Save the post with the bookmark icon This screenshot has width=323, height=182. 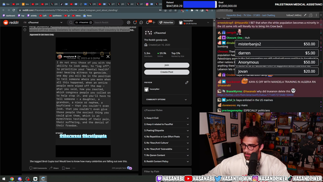point(63,168)
